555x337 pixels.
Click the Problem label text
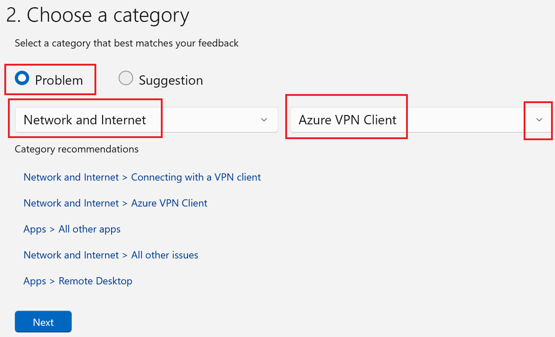pyautogui.click(x=59, y=80)
